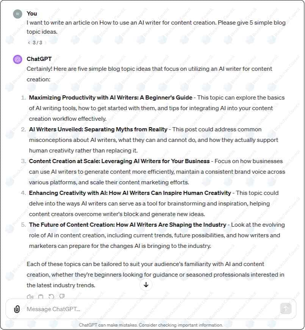Click the purple ChatGPT logo avatar
305x330 pixels.
click(17, 59)
